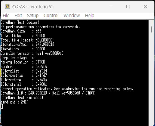Viewport: 155px width, 126px height.
Task: Click the Iterations/Sec value 249.950010
Action: pos(45,44)
